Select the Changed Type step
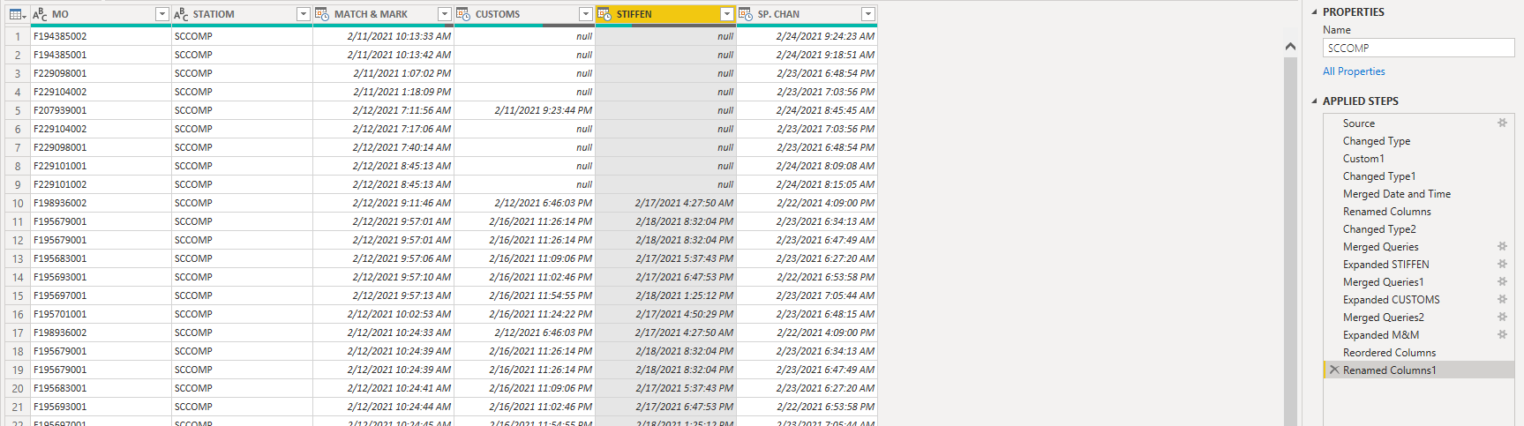 1419,141
